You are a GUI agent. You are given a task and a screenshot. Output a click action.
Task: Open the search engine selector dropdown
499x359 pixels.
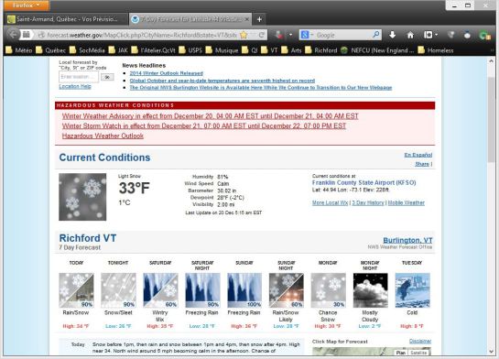click(307, 35)
